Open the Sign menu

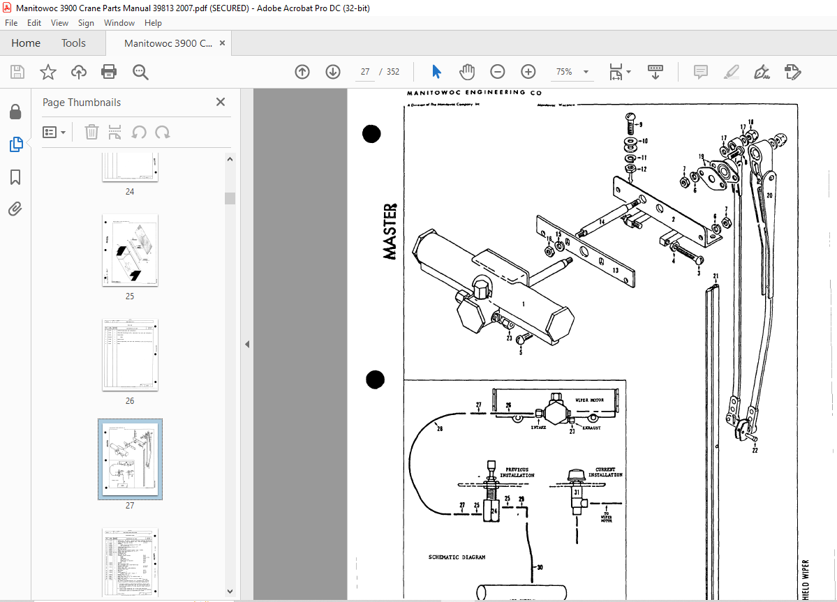[x=86, y=23]
